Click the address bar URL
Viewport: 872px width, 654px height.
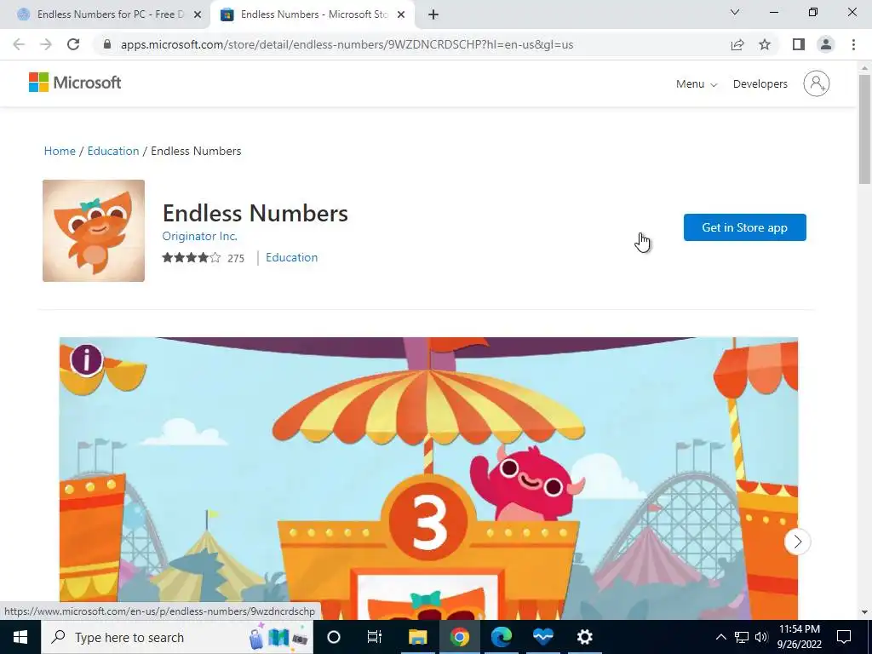click(x=347, y=44)
